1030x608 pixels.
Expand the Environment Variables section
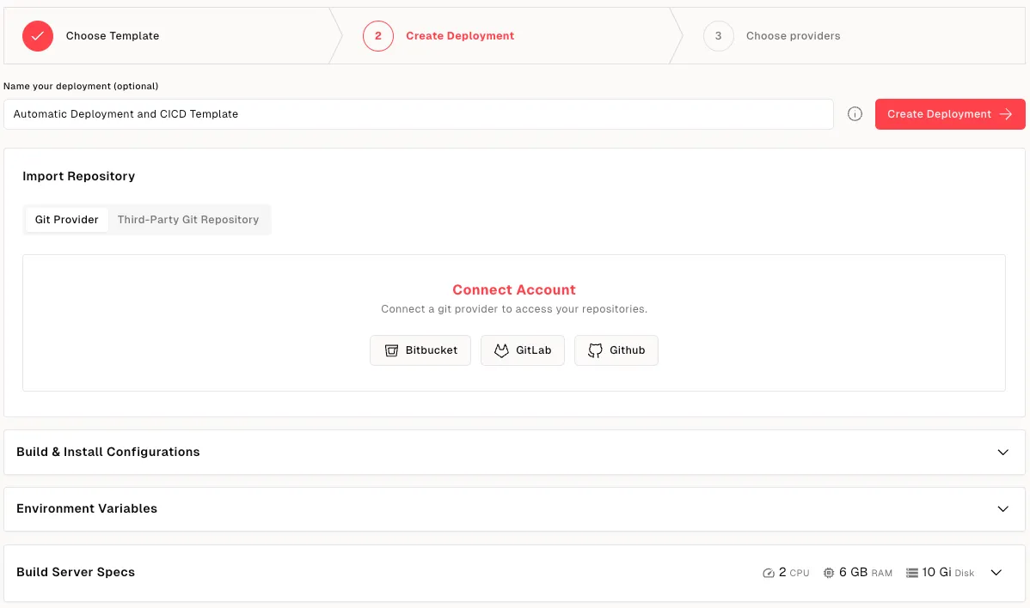click(x=1002, y=509)
